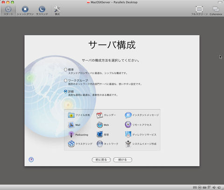Click the window title MacOSXServer – Parallels Desktop

(x=114, y=2)
